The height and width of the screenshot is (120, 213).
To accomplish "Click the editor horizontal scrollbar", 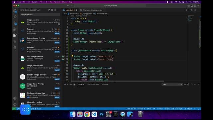I will (117, 81).
